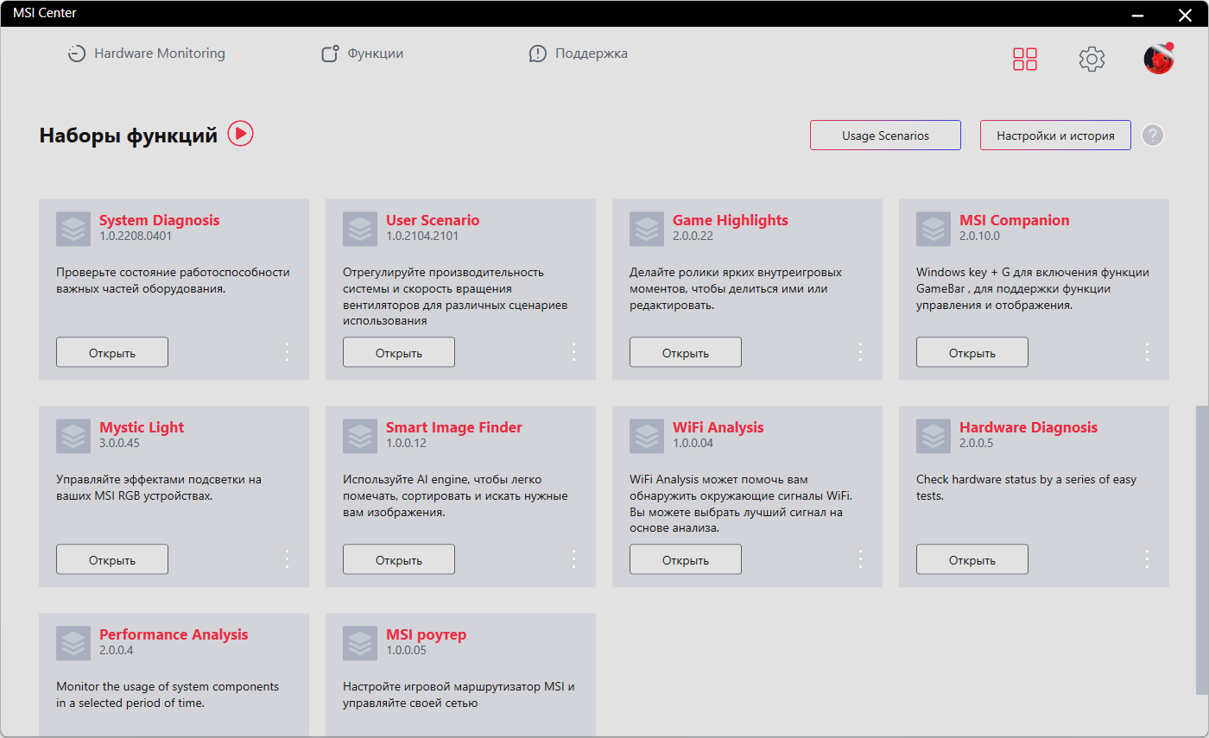Click the Smart Image Finder title
Screen dimensions: 1209x738
pos(454,427)
